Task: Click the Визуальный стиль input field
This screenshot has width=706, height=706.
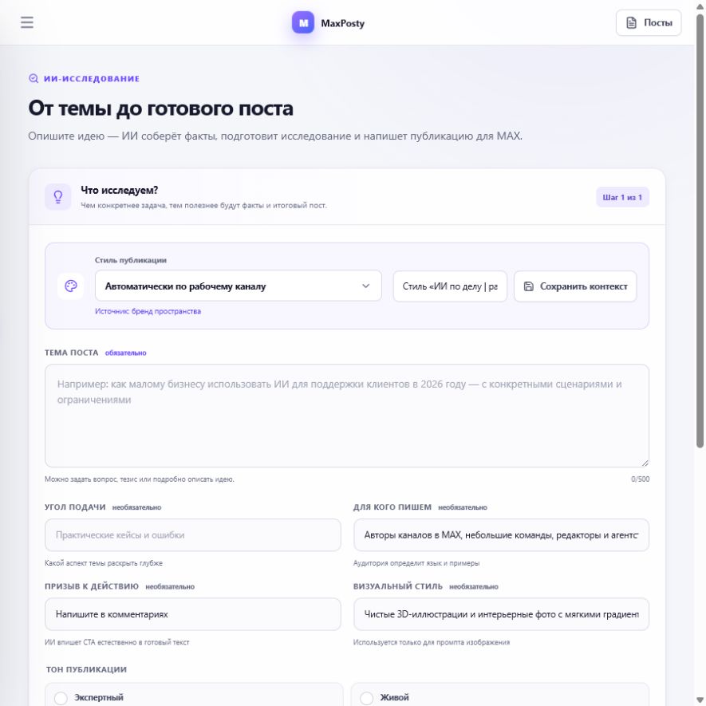Action: click(501, 614)
